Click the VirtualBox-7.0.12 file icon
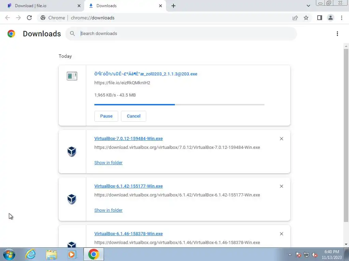The image size is (349, 261). [x=72, y=152]
